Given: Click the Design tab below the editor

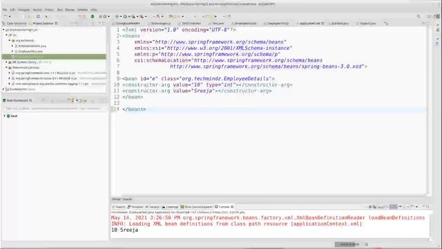Looking at the screenshot, I should [116, 199].
